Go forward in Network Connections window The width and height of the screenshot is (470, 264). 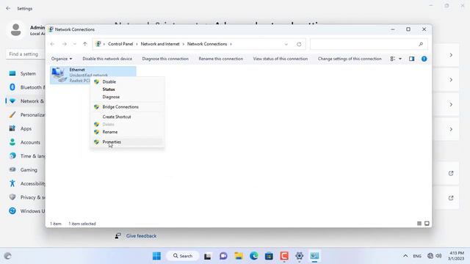(x=64, y=44)
